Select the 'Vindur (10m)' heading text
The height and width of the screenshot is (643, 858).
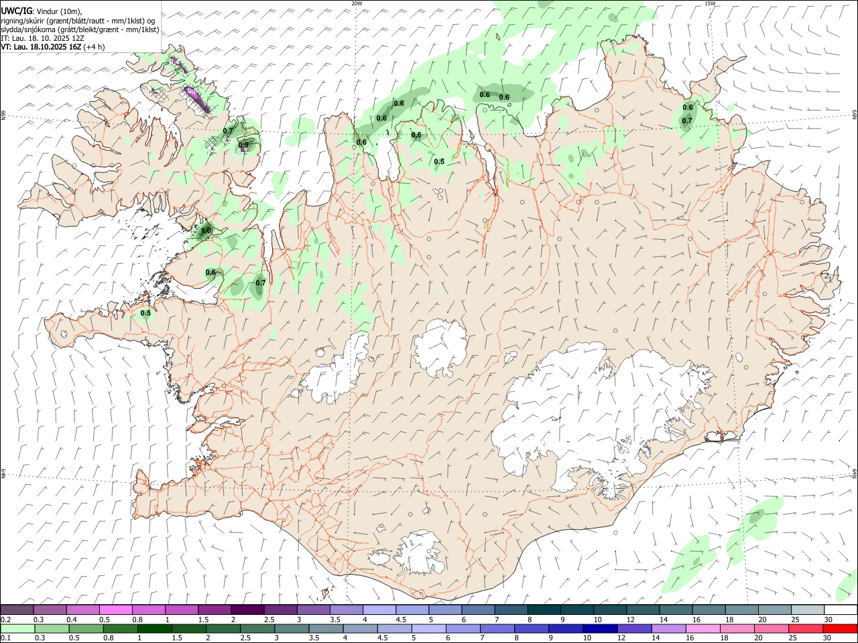(x=58, y=11)
